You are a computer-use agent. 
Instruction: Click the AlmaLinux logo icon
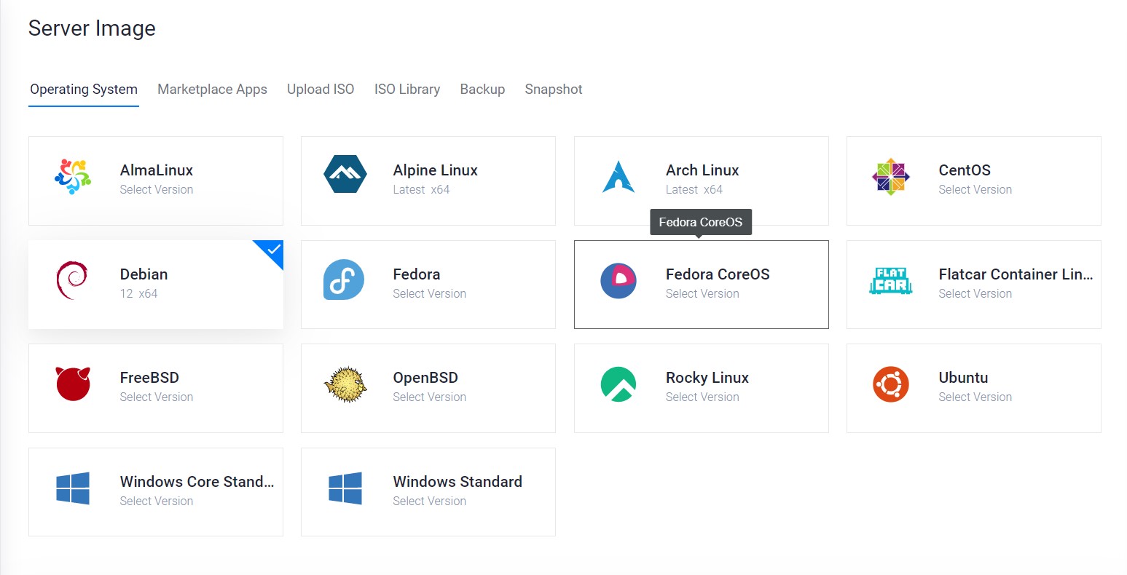[x=73, y=176]
